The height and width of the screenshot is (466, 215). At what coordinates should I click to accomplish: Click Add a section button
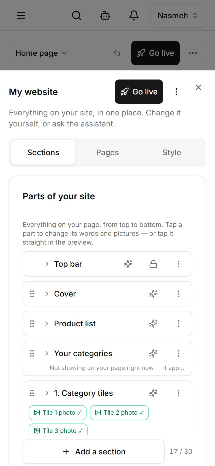click(94, 452)
